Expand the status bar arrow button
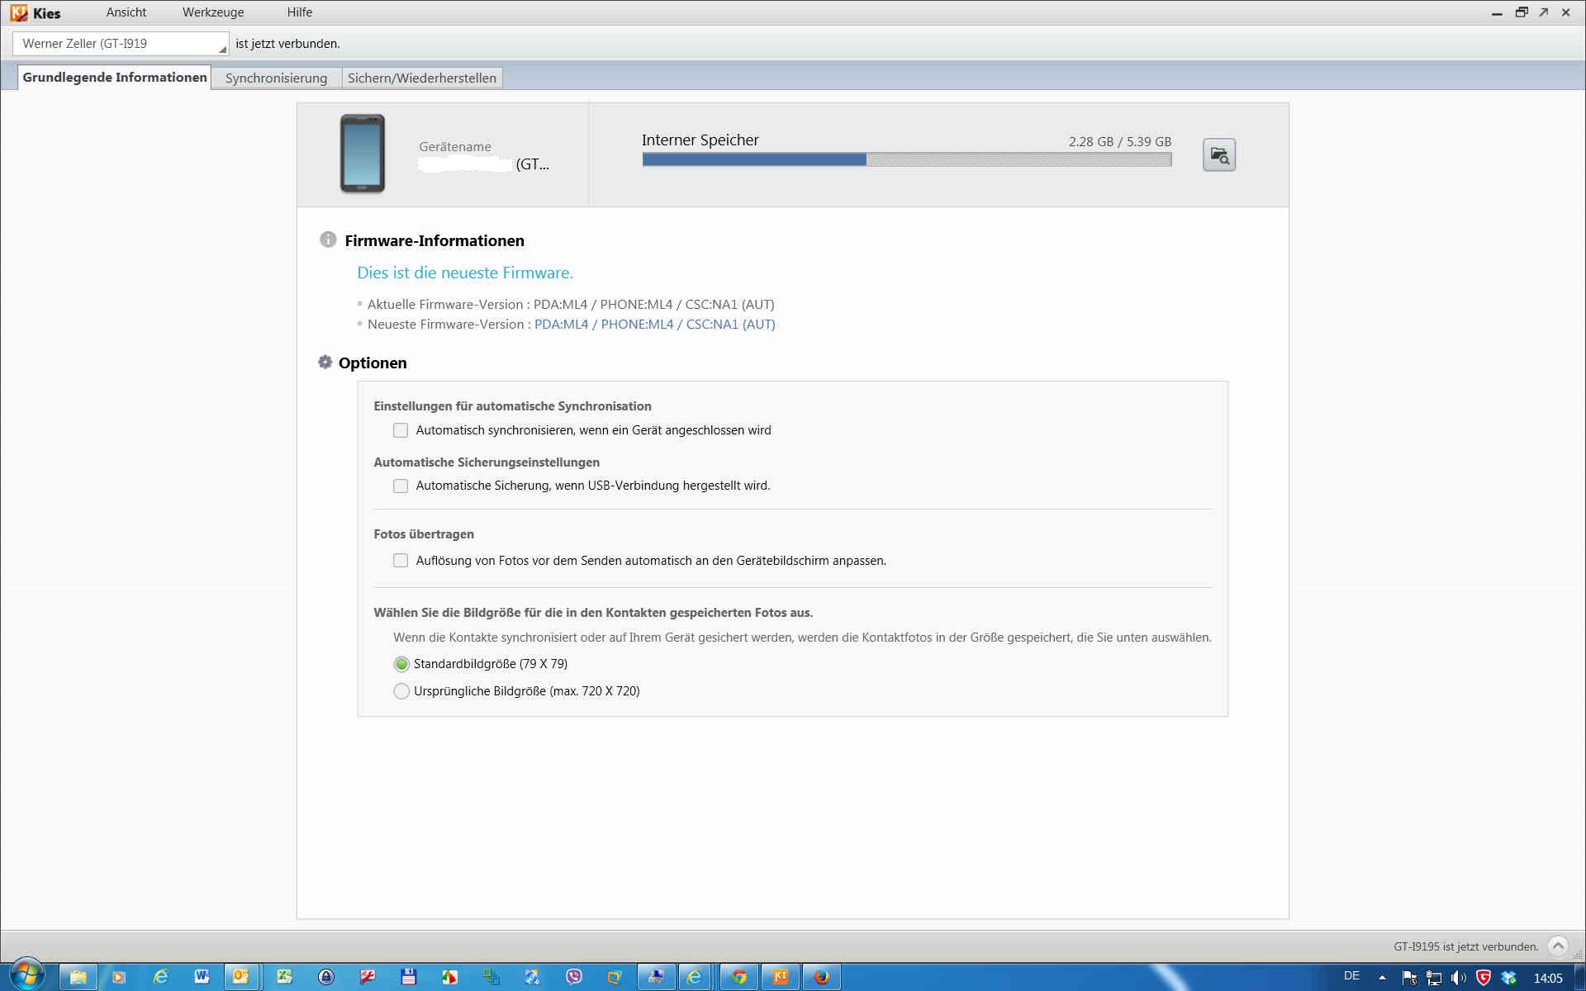Viewport: 1586px width, 991px height. tap(1557, 946)
